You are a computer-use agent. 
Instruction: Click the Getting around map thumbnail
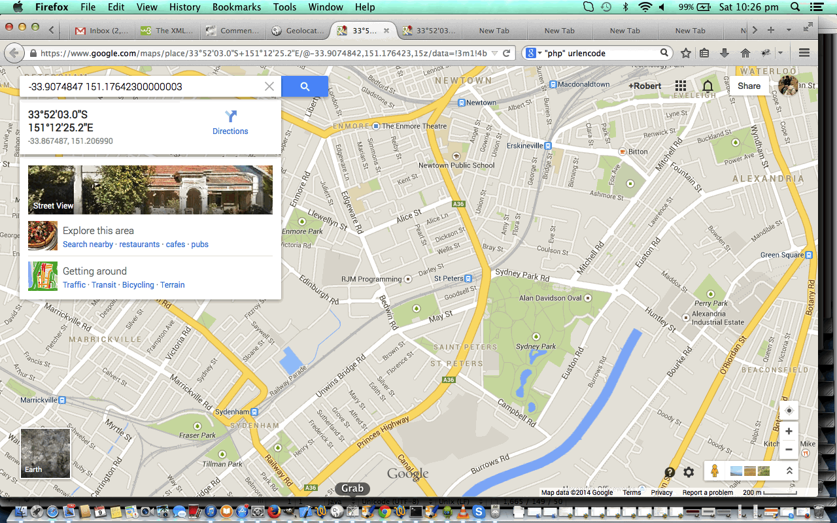43,276
